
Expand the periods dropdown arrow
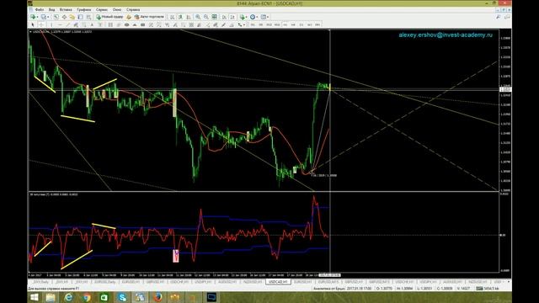257,17
